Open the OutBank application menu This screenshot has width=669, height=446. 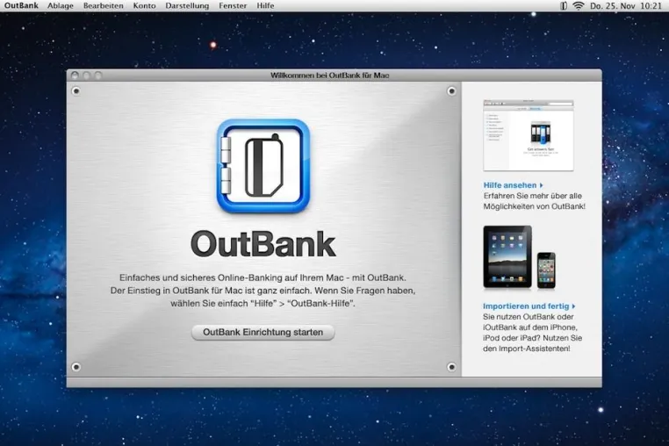point(21,5)
